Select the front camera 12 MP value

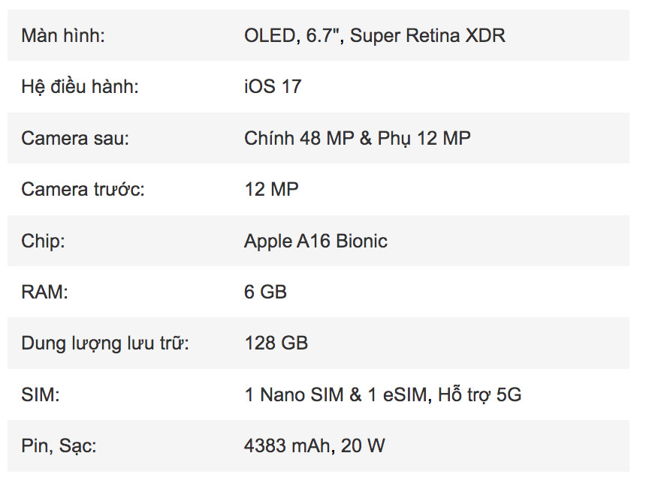point(271,190)
